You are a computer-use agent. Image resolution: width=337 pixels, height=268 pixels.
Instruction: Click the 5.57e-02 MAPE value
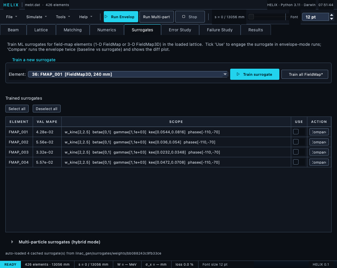click(x=44, y=162)
